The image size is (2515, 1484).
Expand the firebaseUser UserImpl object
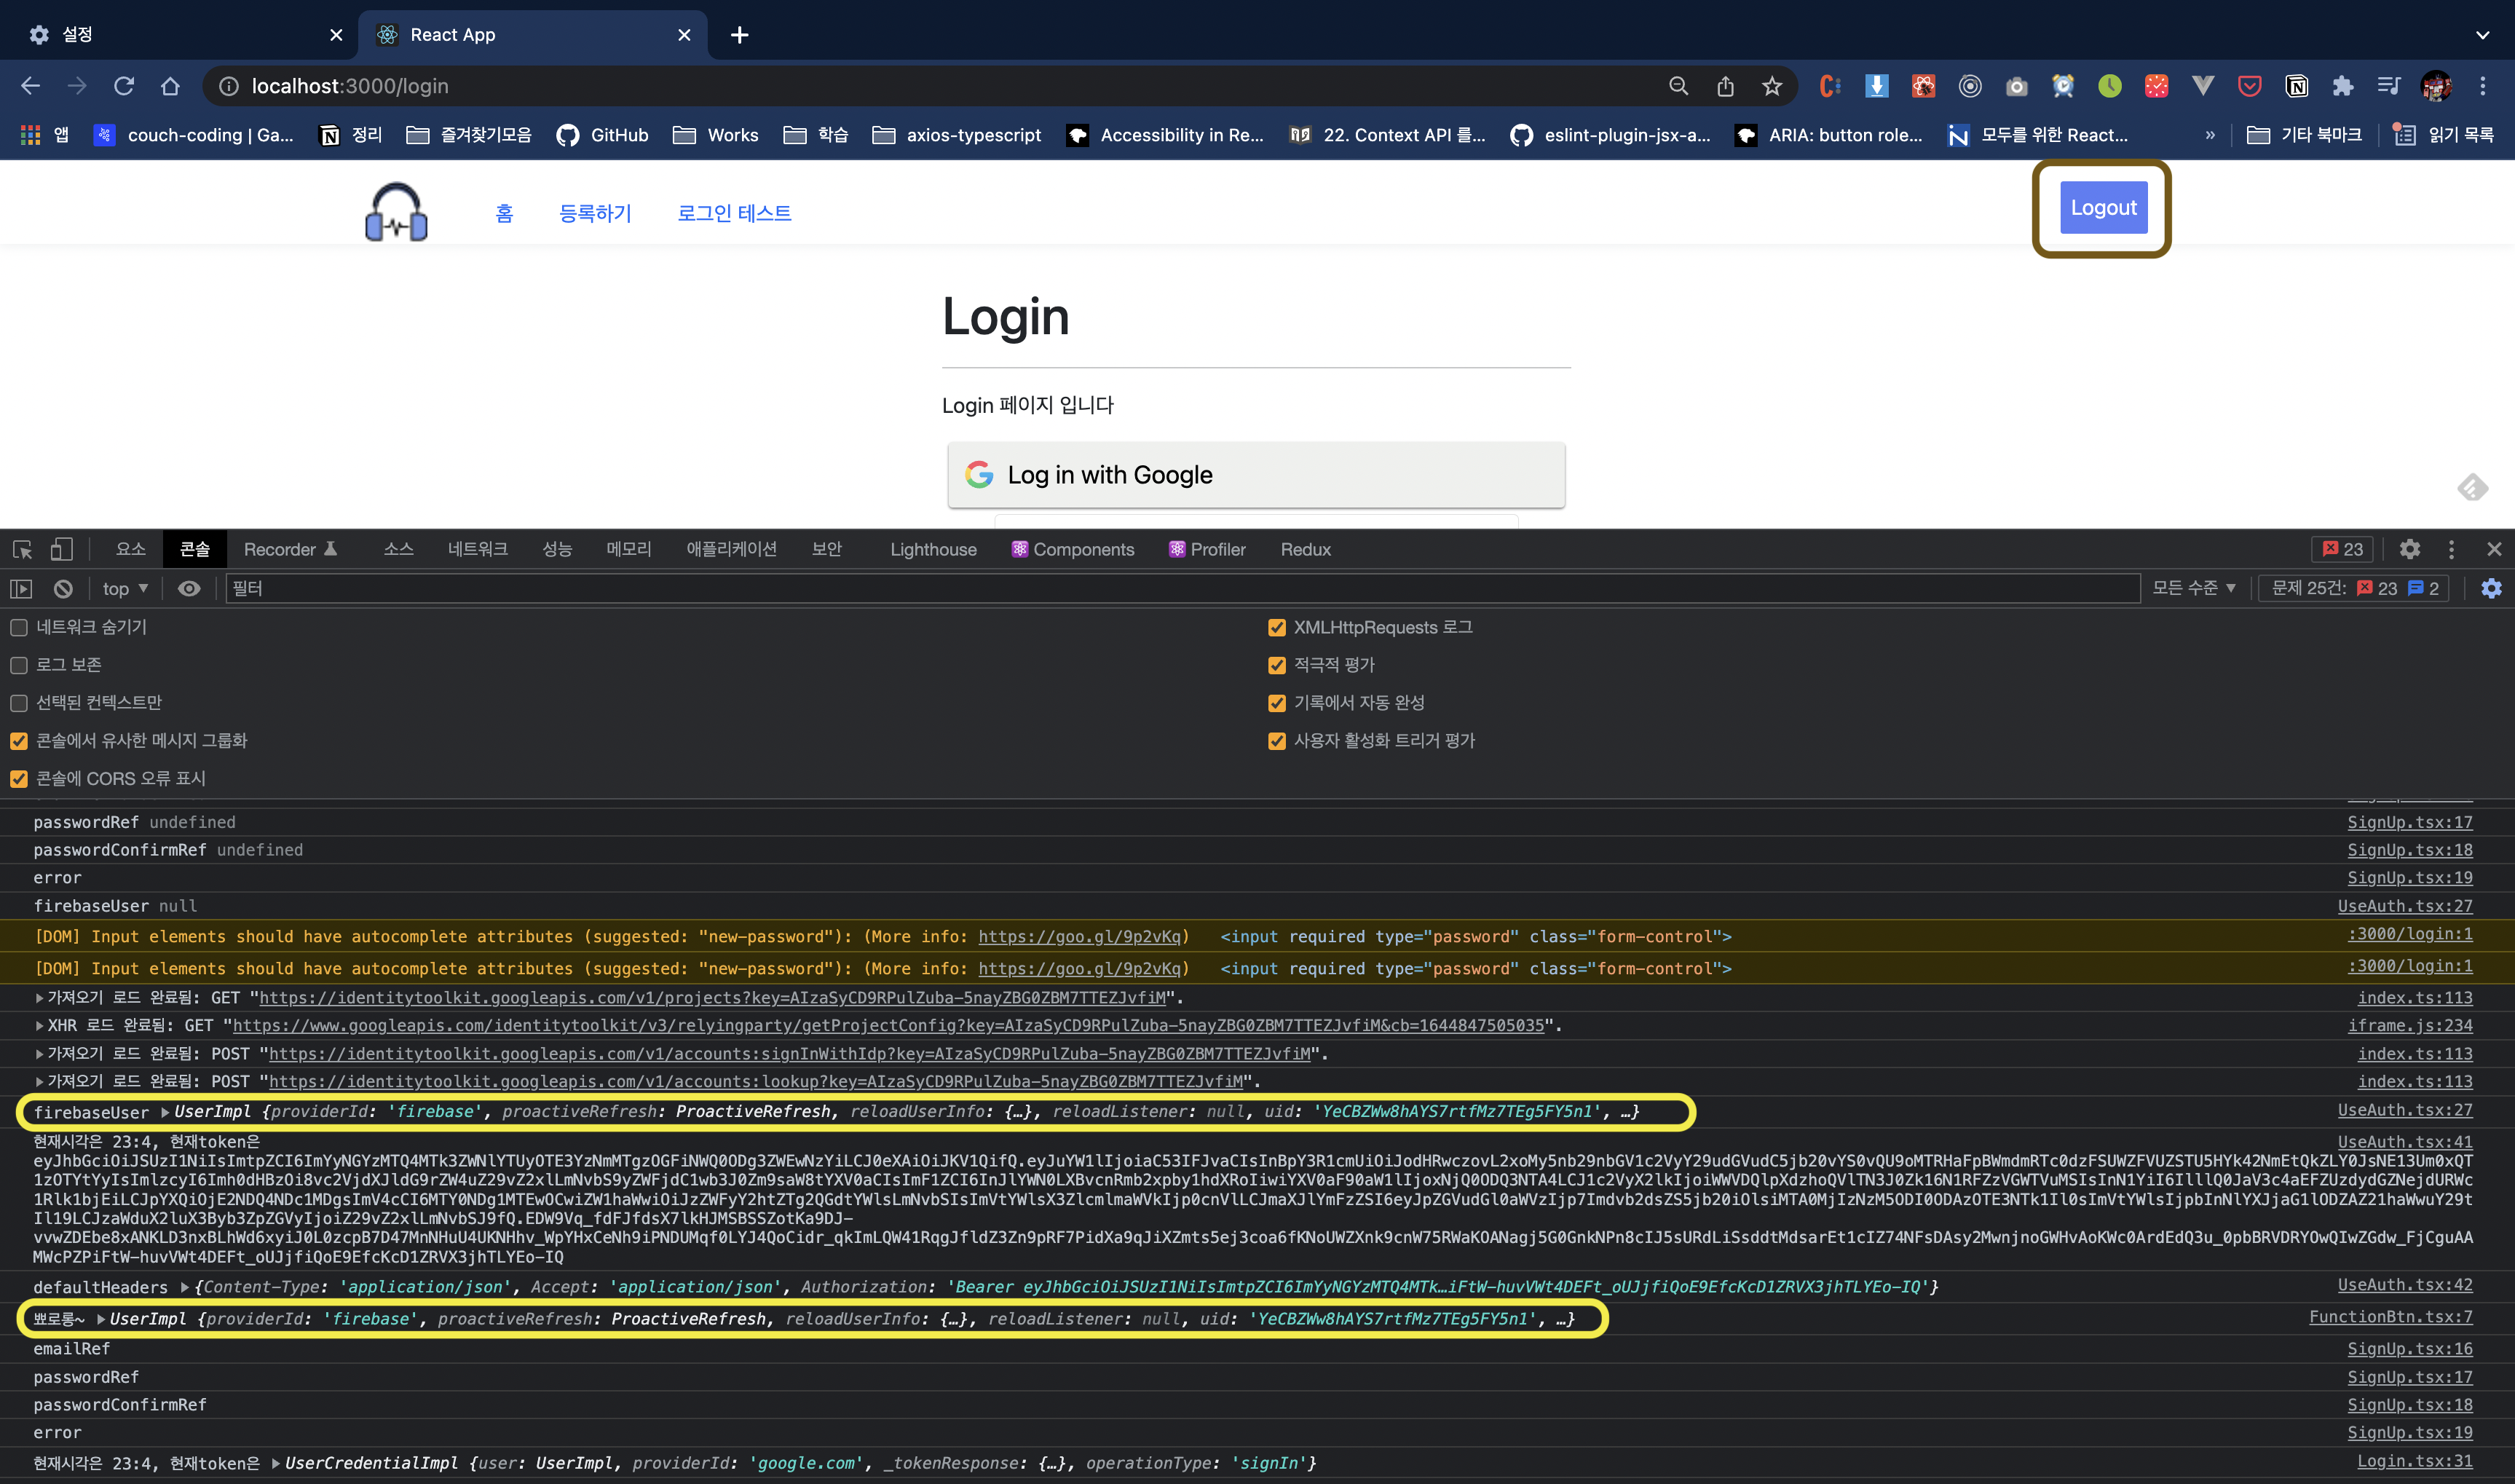coord(165,1112)
